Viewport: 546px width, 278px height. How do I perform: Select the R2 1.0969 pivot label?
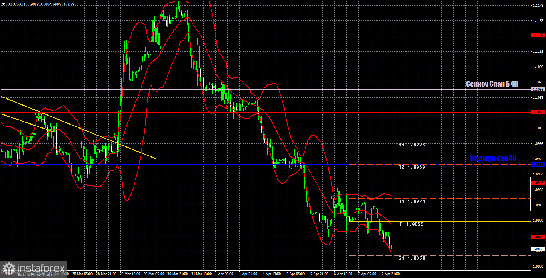pyautogui.click(x=411, y=167)
